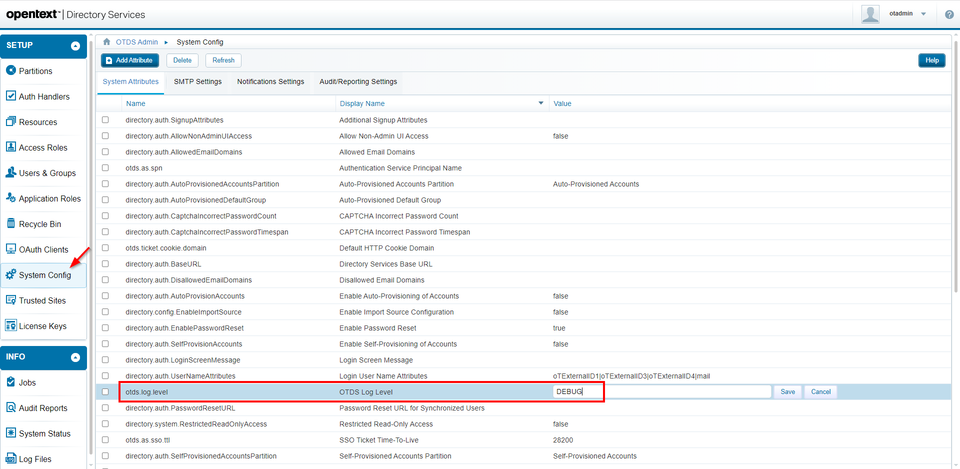Open the Partitions sidebar icon

(x=11, y=70)
